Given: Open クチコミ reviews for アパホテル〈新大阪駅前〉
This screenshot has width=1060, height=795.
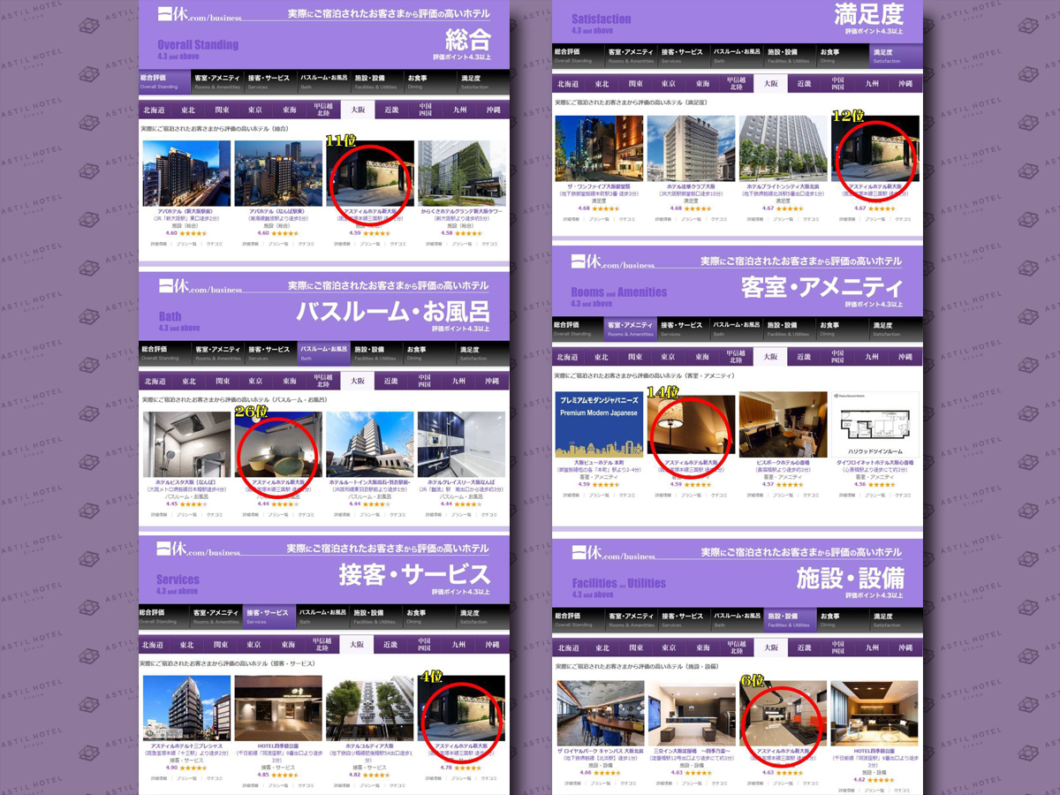Looking at the screenshot, I should coord(215,243).
